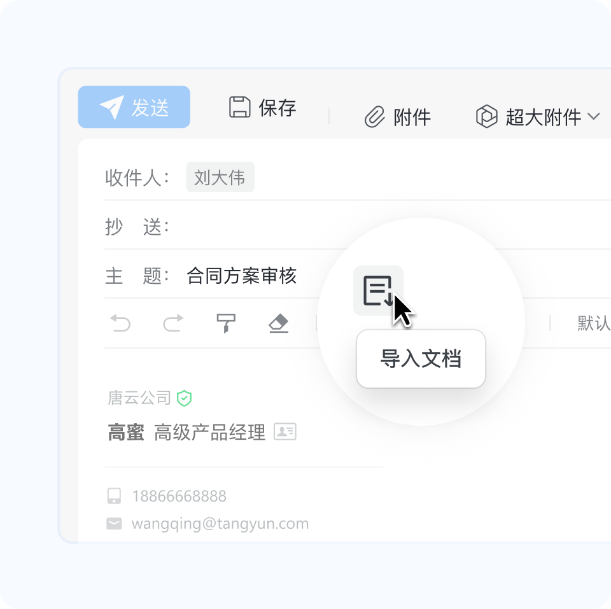Viewport: 611px width, 609px height.
Task: Click the save disk icon beside 保存
Action: 237,108
